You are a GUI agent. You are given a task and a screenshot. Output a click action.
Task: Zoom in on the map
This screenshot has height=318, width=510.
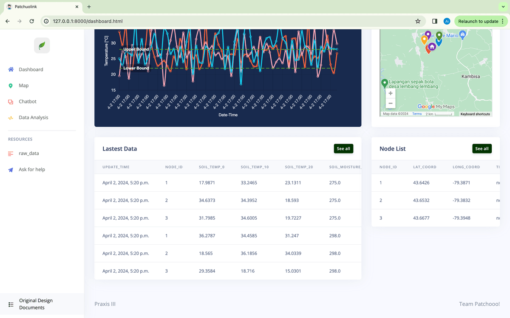pos(391,93)
